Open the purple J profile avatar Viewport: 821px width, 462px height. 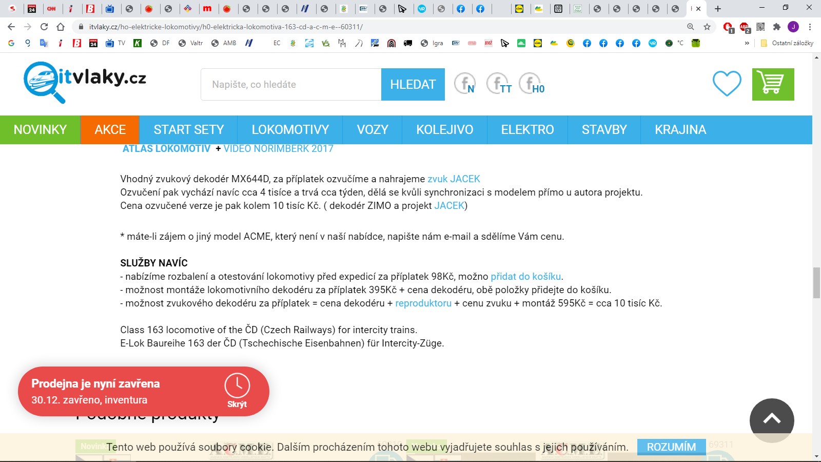(793, 27)
